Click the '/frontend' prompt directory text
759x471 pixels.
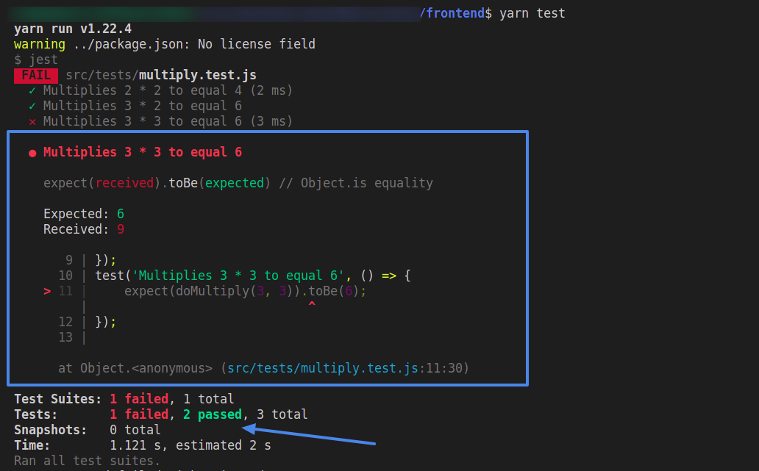452,13
